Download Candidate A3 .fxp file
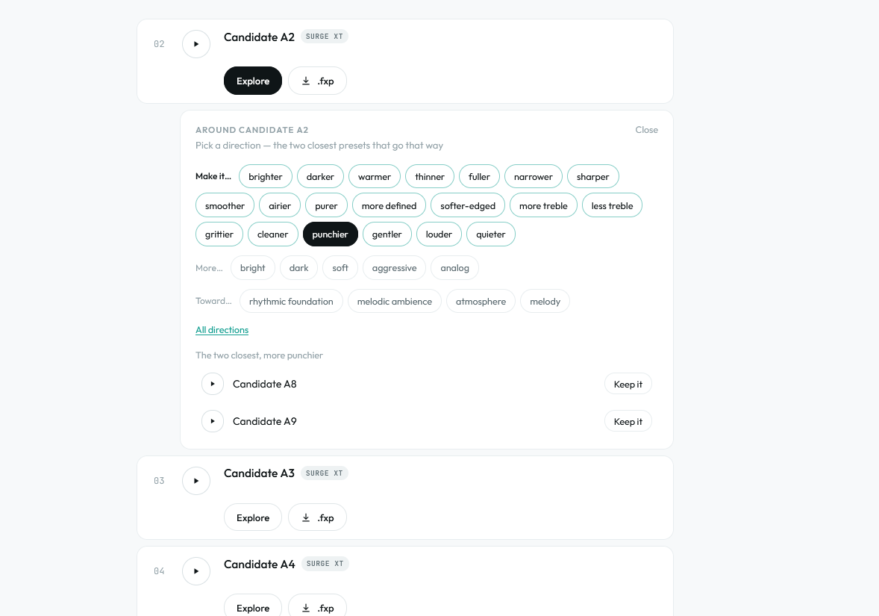The width and height of the screenshot is (879, 616). tap(317, 518)
